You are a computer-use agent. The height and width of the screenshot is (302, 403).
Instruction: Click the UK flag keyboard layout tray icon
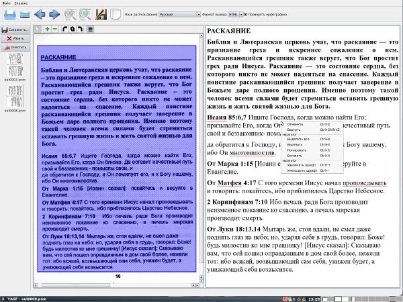285,299
